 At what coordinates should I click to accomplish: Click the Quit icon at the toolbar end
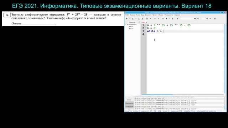[x=215, y=18]
